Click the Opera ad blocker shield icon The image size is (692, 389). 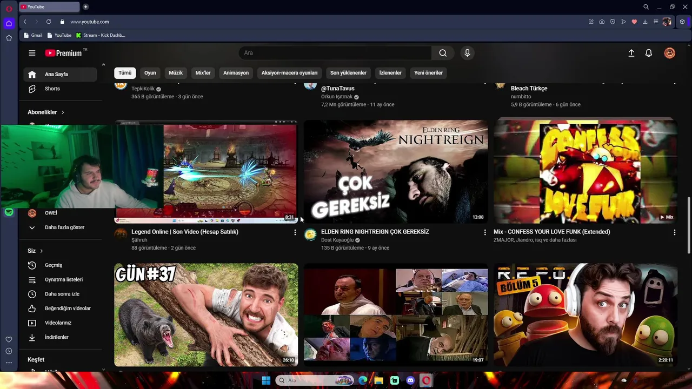[x=613, y=22]
